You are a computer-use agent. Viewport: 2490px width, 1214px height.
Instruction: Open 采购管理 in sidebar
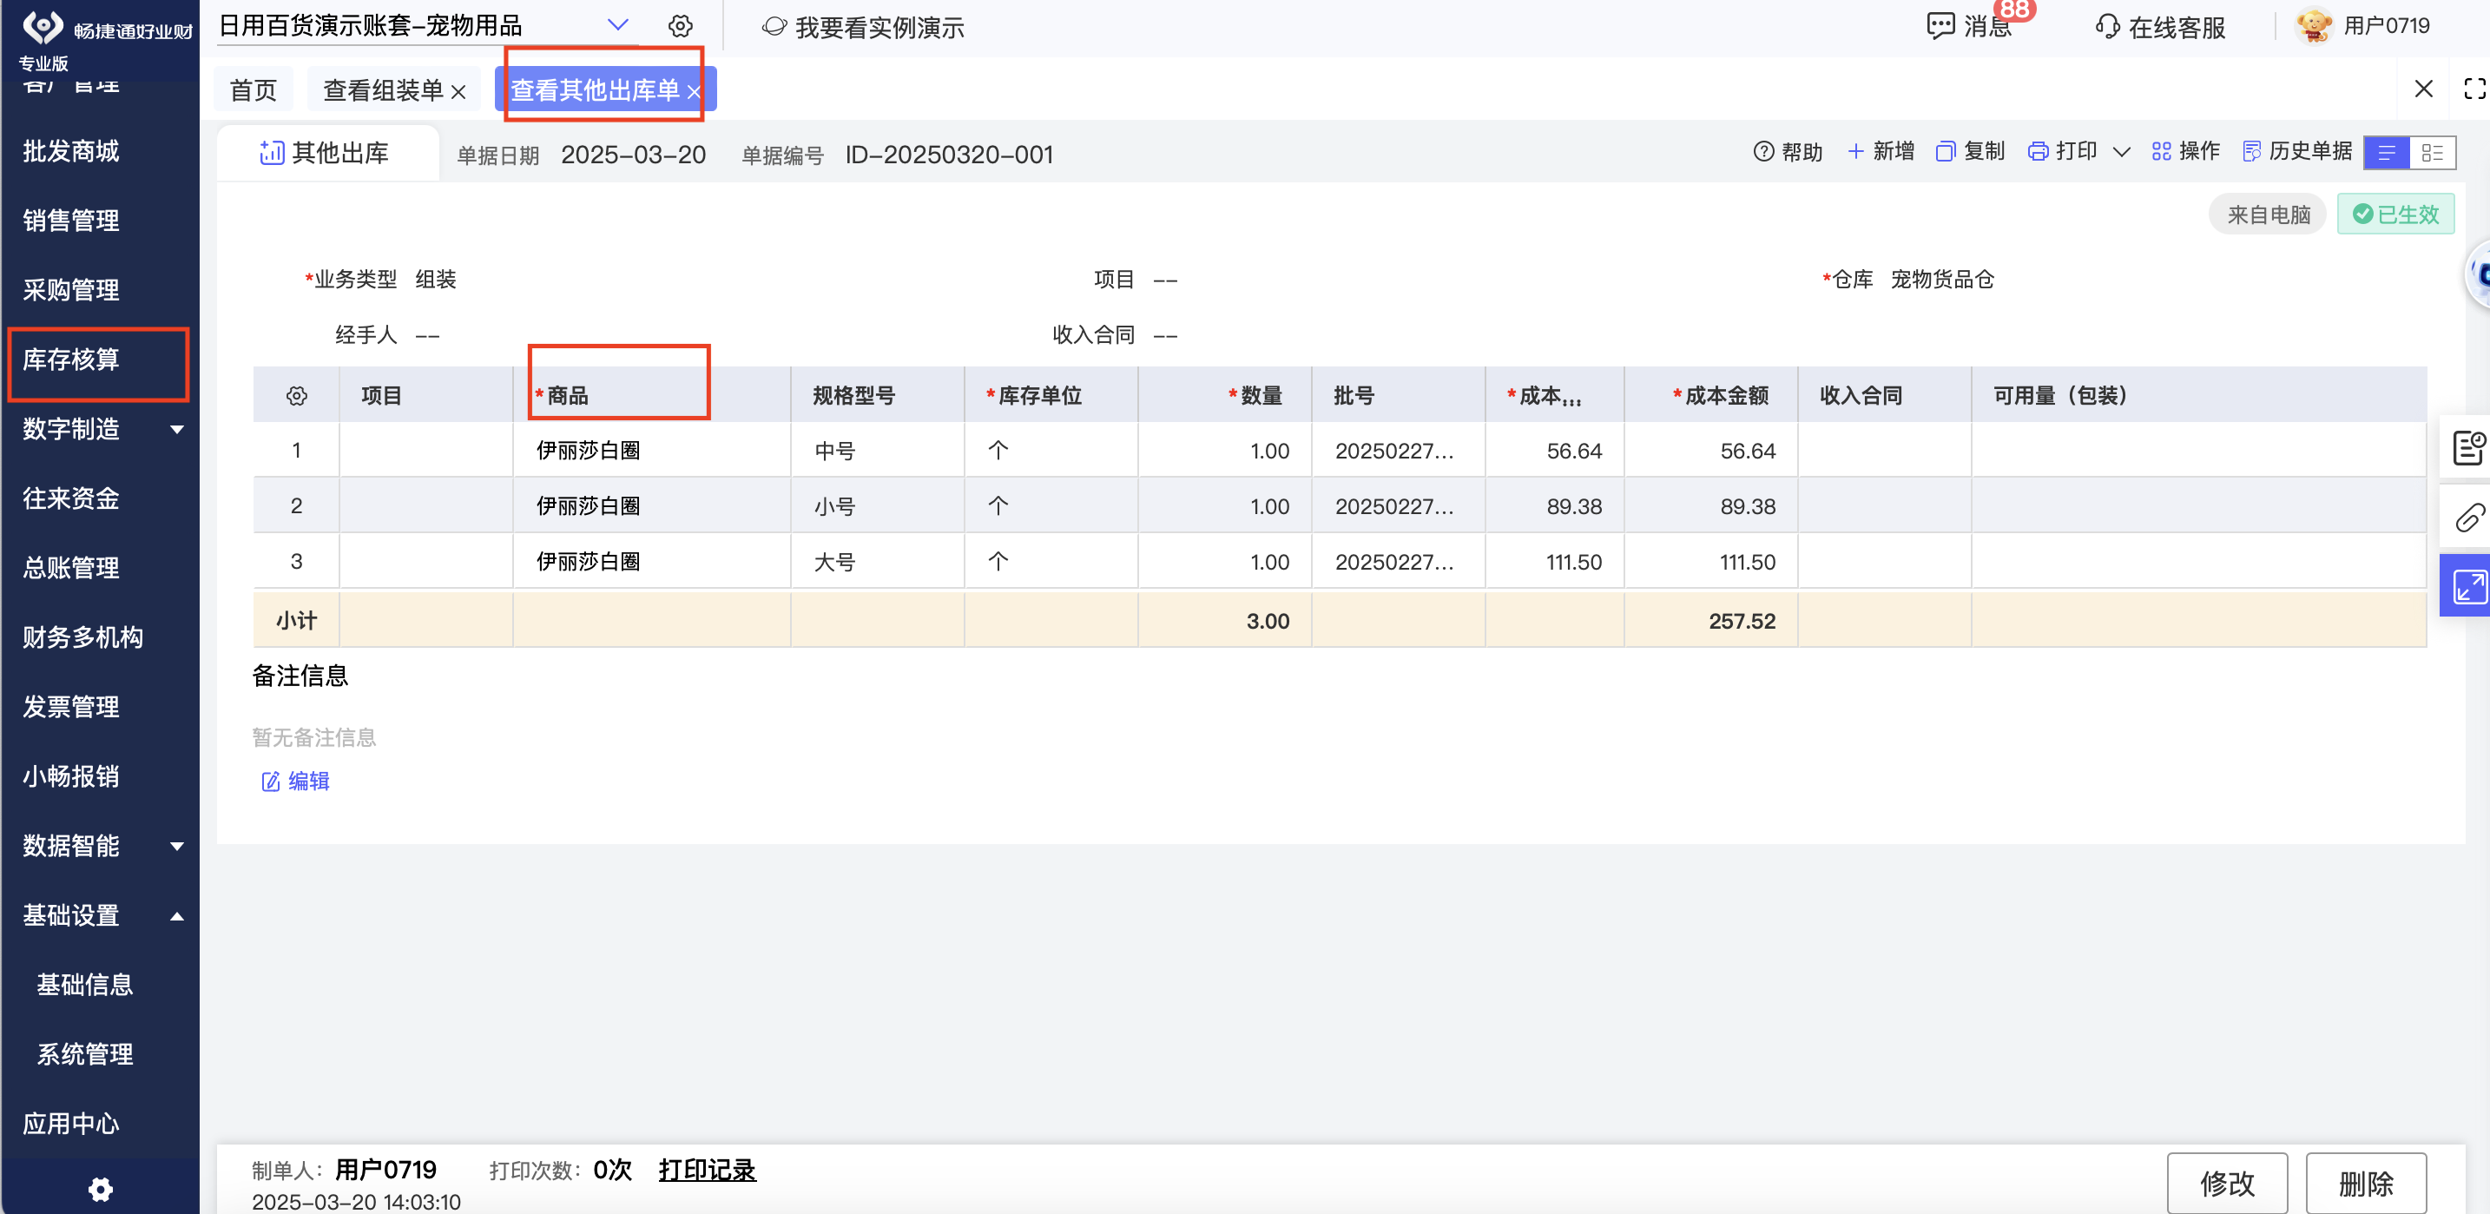(x=71, y=290)
